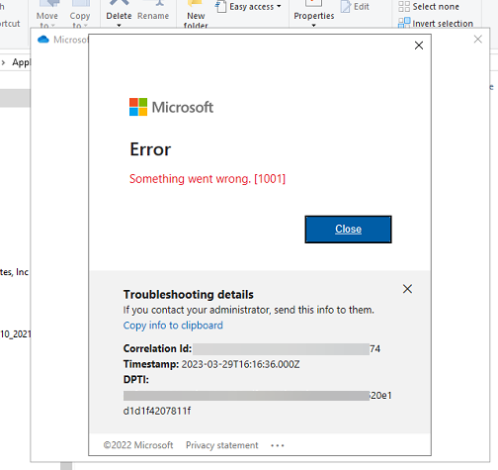
Task: Open the three-dot more options in footer
Action: pos(278,445)
